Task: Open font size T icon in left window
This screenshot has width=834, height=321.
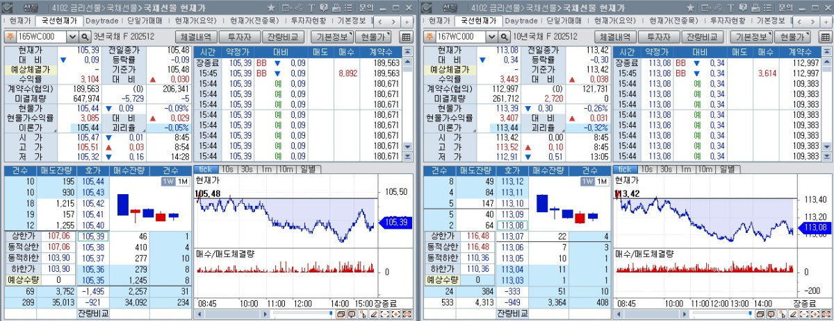Action: pyautogui.click(x=311, y=8)
